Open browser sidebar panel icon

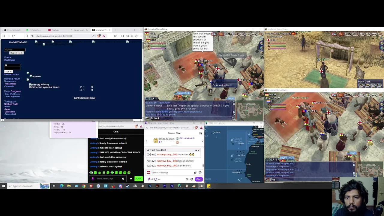click(123, 36)
